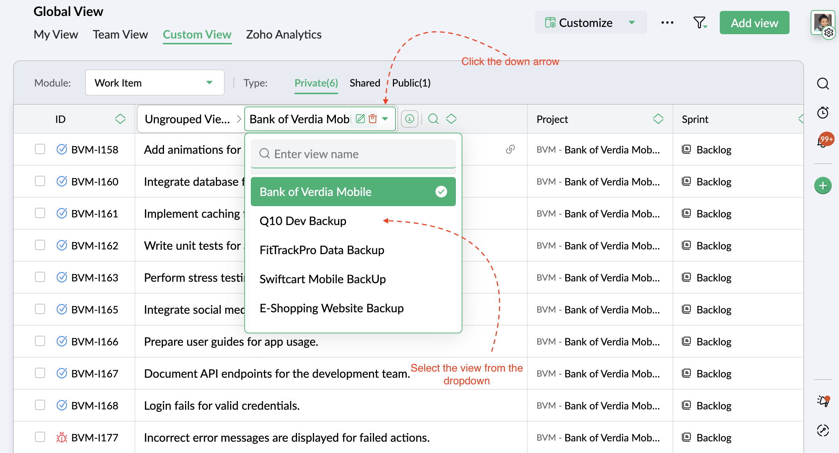This screenshot has height=453, width=839.
Task: Select the checkbox for BVM-I158
Action: point(40,149)
